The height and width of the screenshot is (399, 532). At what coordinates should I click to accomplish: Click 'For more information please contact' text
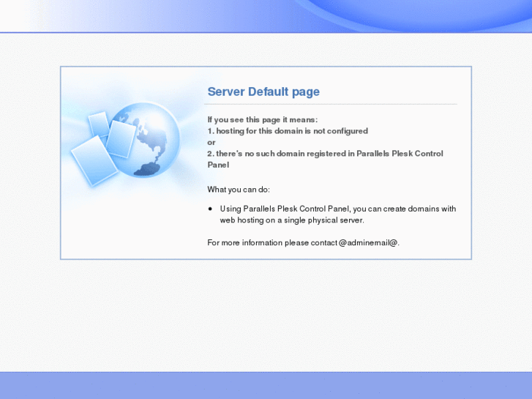click(272, 243)
